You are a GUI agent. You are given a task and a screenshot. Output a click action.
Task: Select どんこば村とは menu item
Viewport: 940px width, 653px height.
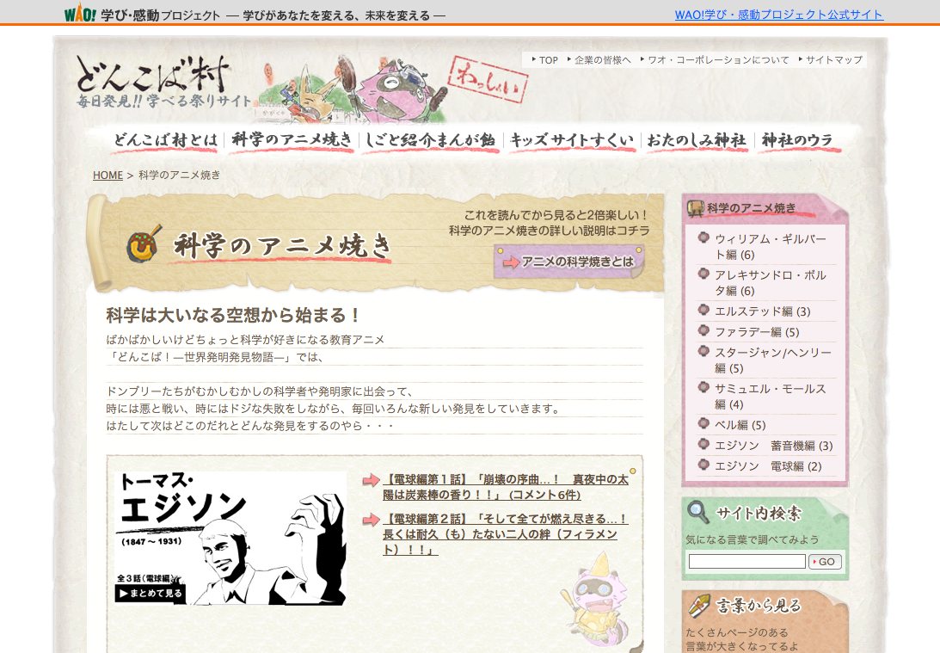(165, 140)
